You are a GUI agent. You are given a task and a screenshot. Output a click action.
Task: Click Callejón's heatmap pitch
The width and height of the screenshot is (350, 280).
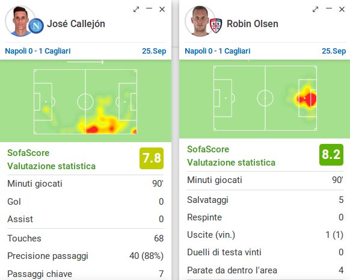click(x=85, y=102)
